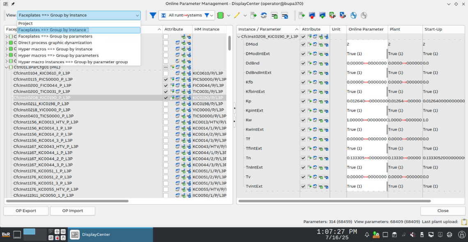
Task: Collapse the CfcInst0208_KIC0190_P_L3P parameter group
Action: pyautogui.click(x=239, y=37)
